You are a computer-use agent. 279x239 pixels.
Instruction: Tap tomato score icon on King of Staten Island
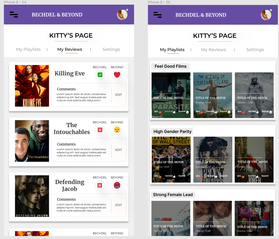tap(202, 112)
